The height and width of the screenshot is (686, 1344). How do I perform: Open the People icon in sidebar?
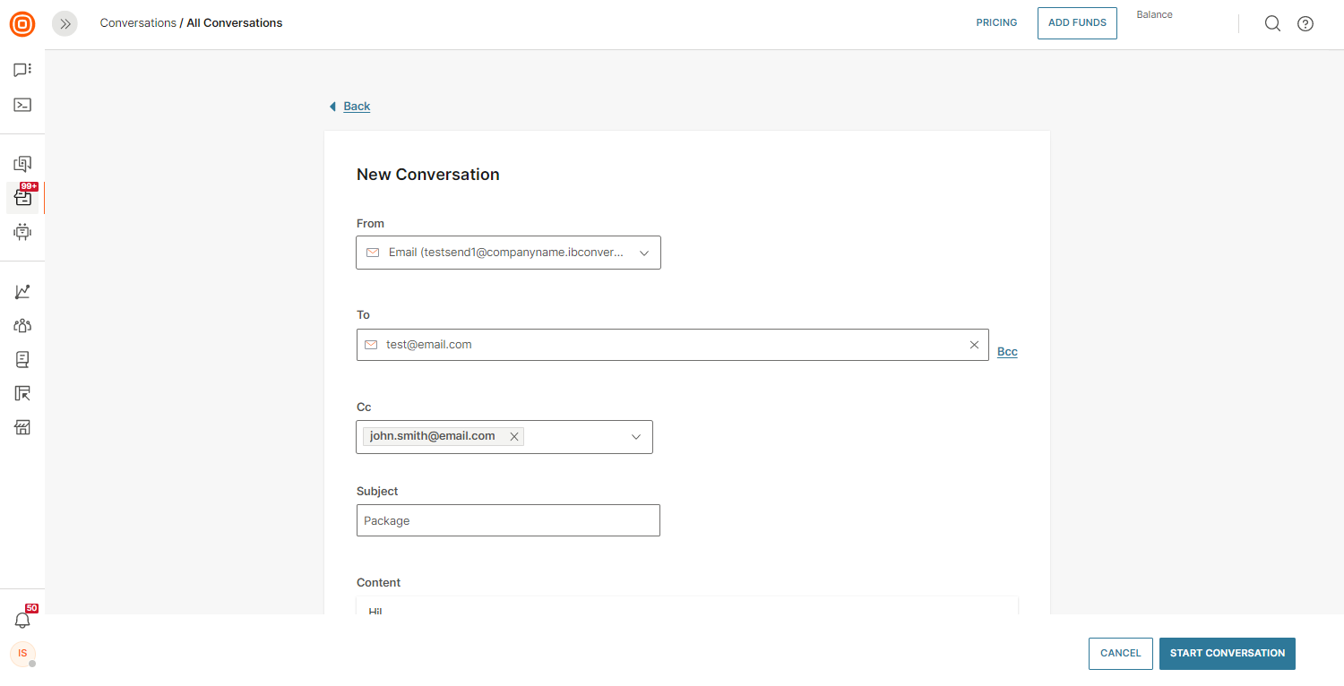22,326
